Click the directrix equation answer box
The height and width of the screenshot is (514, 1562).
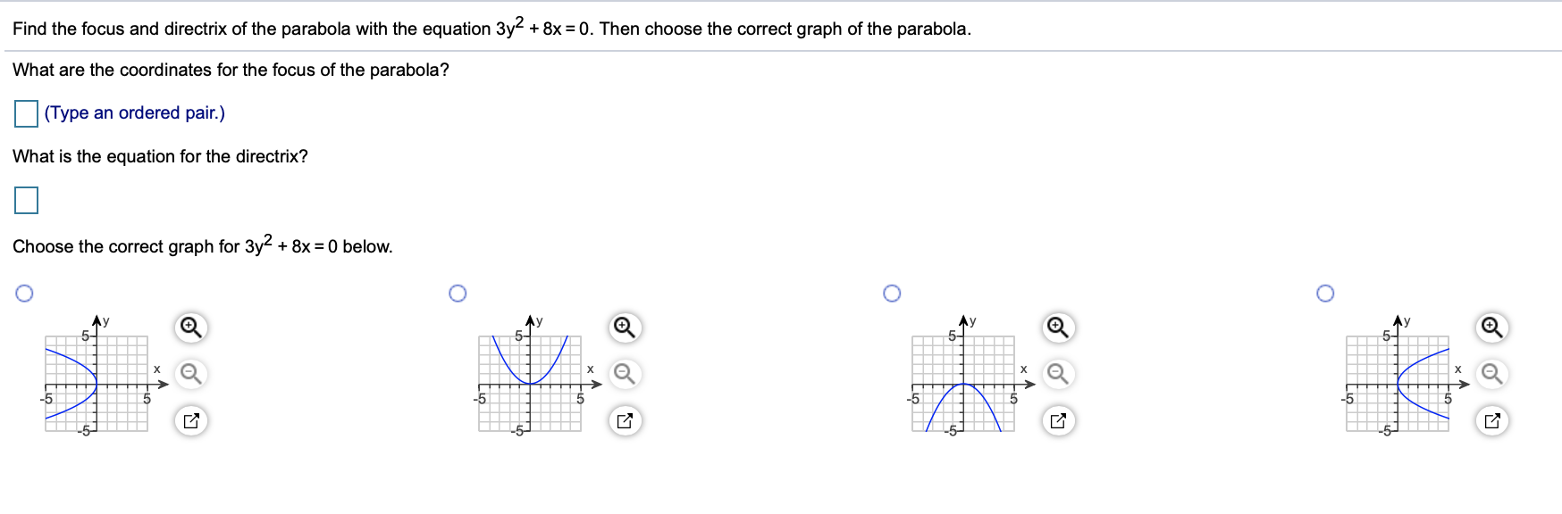[24, 200]
